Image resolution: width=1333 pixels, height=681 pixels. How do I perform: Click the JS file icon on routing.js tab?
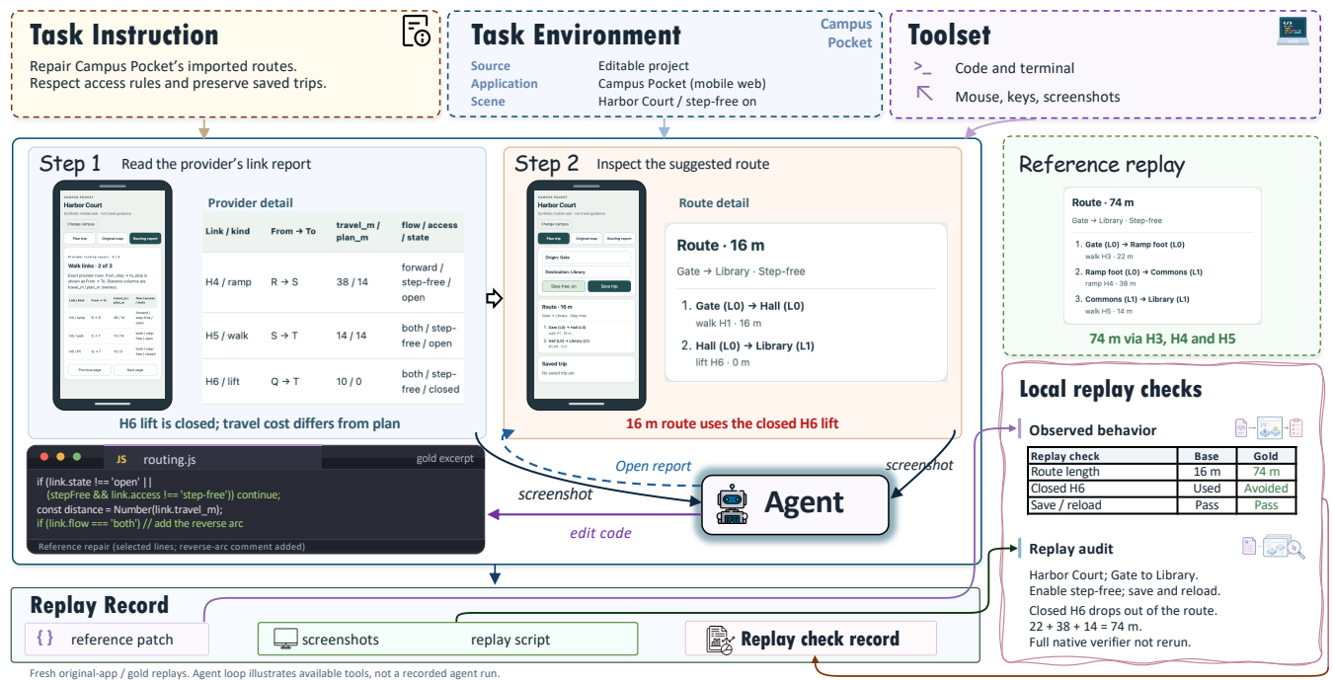(121, 459)
